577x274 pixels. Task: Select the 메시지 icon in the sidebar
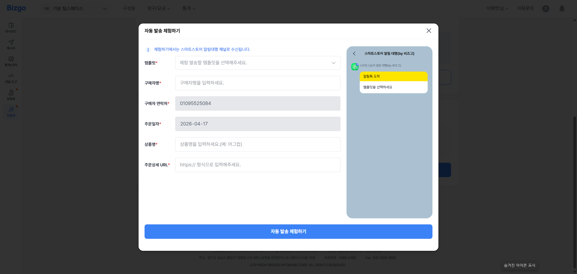coord(11,44)
